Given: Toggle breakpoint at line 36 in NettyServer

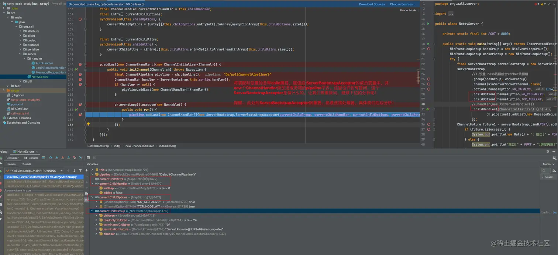Looking at the screenshot, I should click(x=428, y=124).
